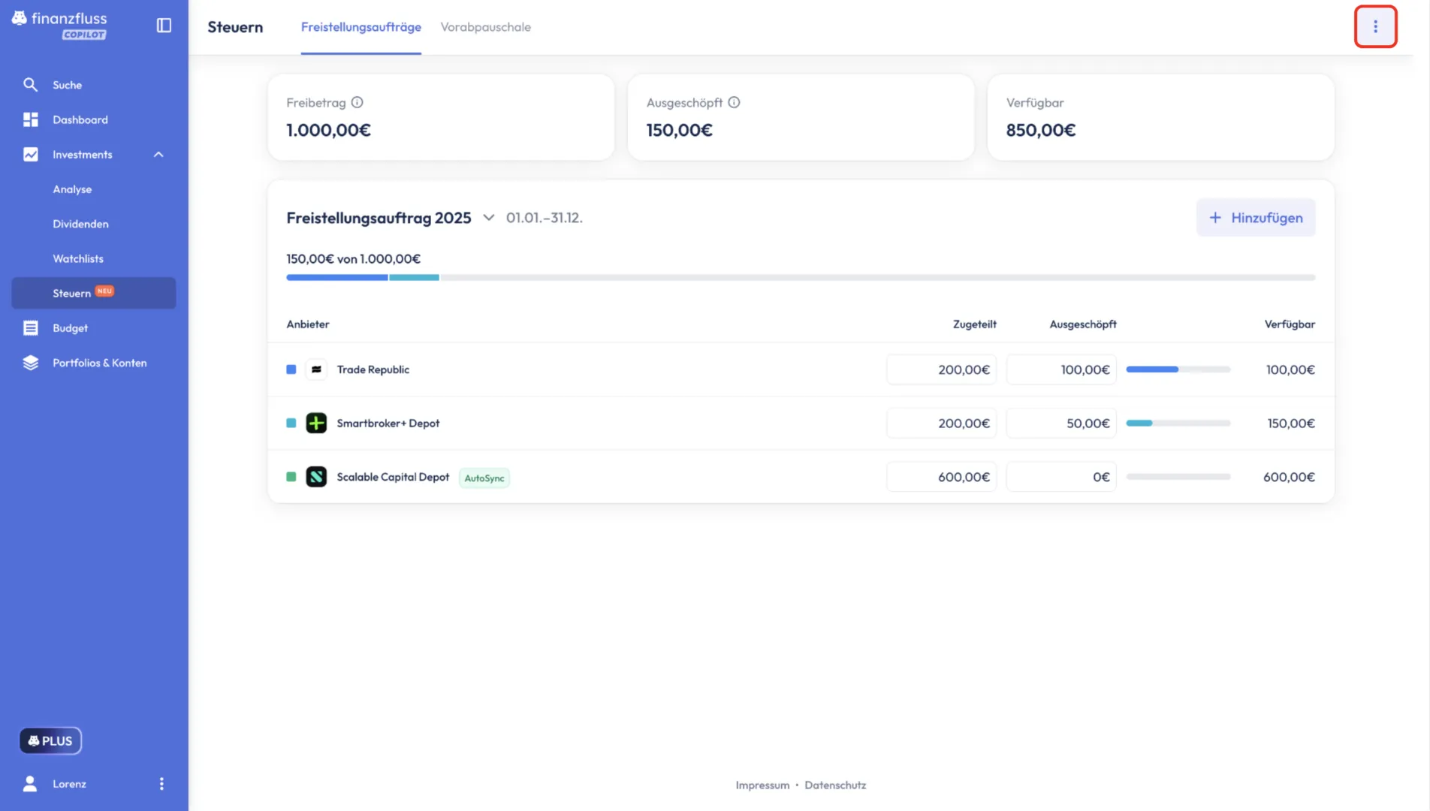The image size is (1430, 811).
Task: Click the Freibetrag info icon
Action: (x=357, y=102)
